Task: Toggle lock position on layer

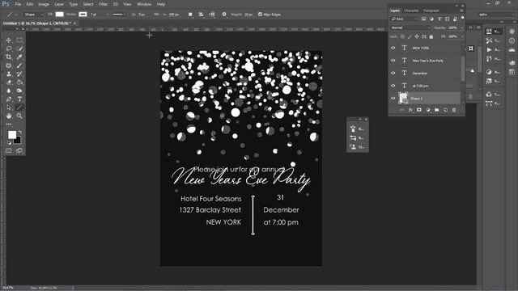Action: pyautogui.click(x=417, y=36)
